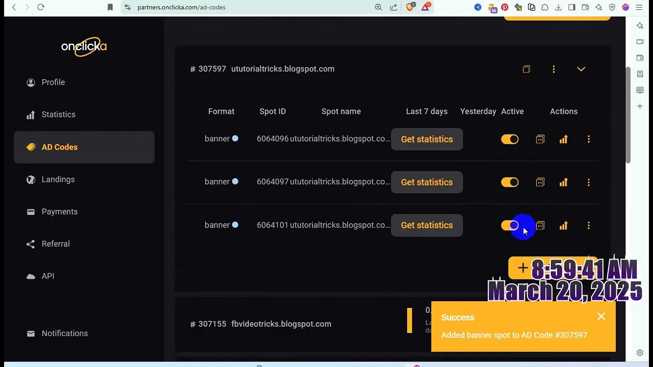This screenshot has height=367, width=653.
Task: Open more actions menu for spot 6064101
Action: [589, 225]
